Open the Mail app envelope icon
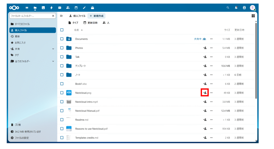Screen dimensions: 274x149 click(60, 8)
